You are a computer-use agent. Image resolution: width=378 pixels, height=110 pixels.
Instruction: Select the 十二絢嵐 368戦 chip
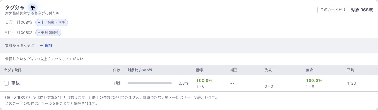[x=51, y=22]
